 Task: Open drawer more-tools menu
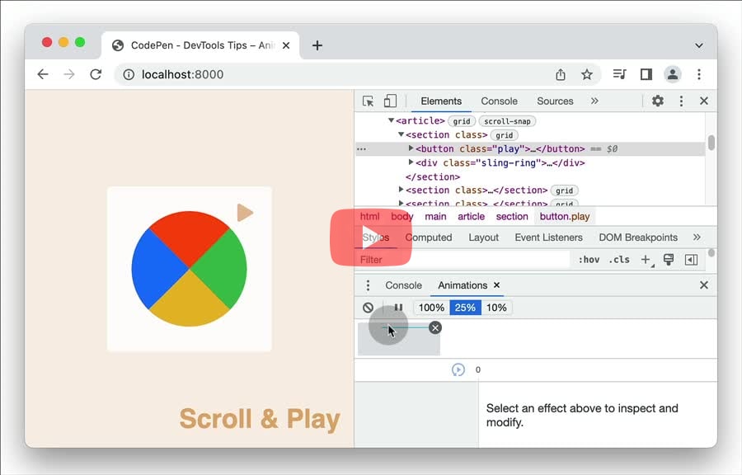(368, 285)
